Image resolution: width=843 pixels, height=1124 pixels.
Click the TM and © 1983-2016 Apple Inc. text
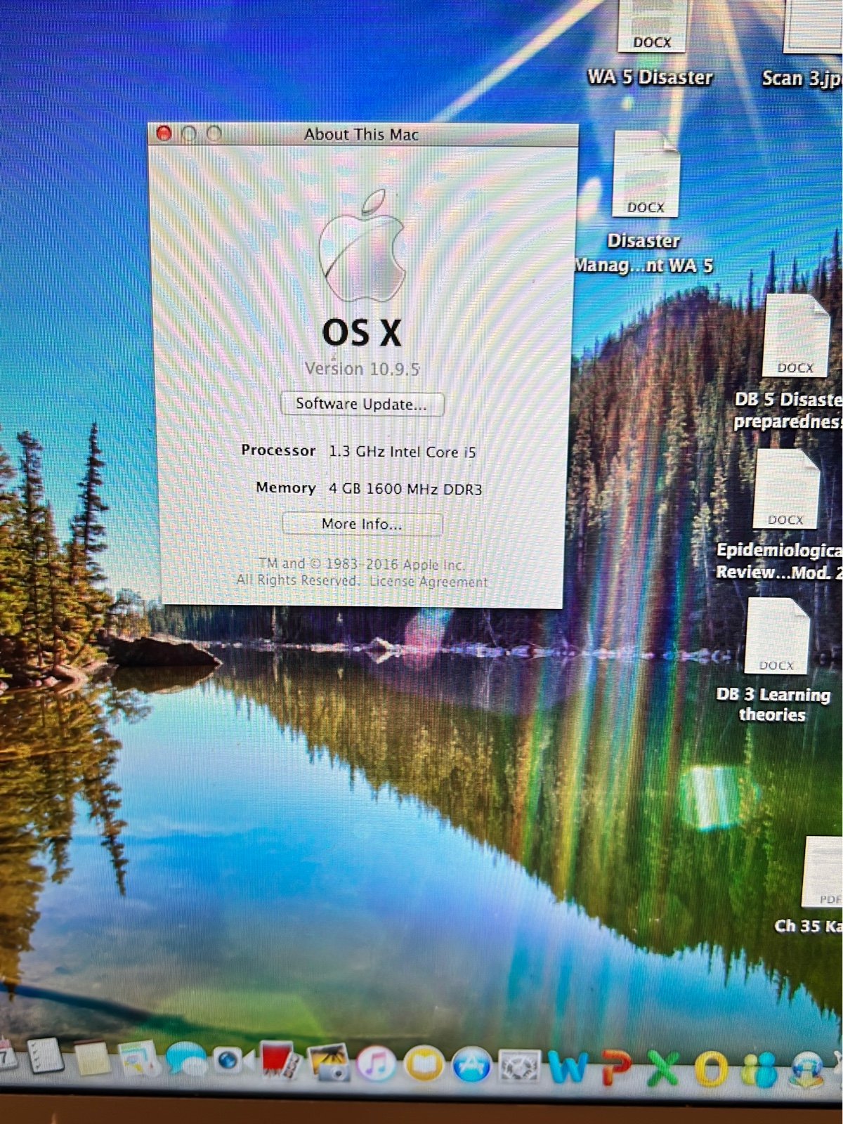coord(362,564)
